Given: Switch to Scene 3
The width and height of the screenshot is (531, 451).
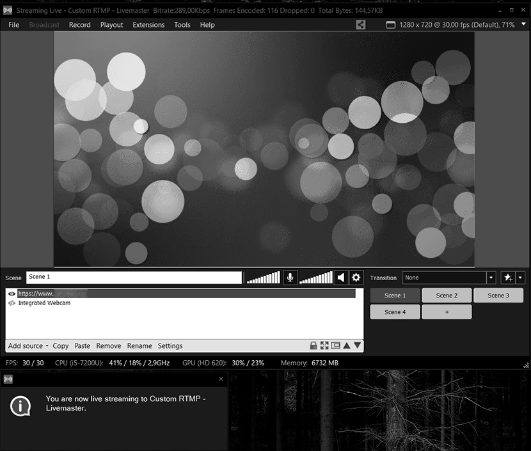Looking at the screenshot, I should [498, 295].
